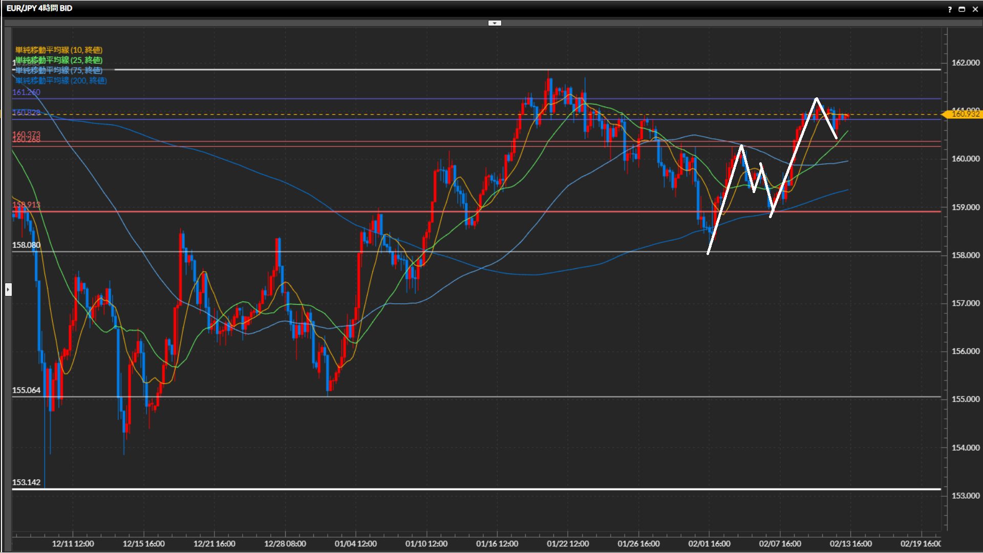Click the 160.373 red line label
The width and height of the screenshot is (983, 553).
tap(26, 134)
